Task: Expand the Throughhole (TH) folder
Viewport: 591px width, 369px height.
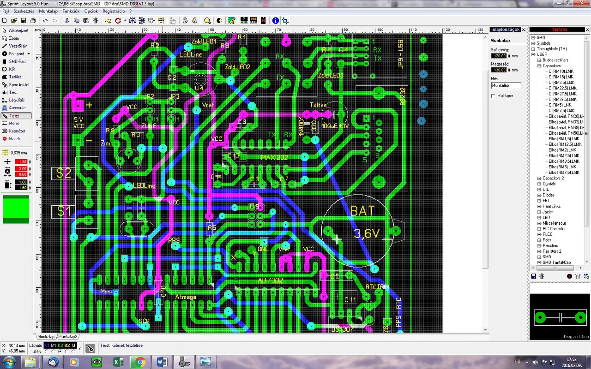Action: click(x=533, y=49)
